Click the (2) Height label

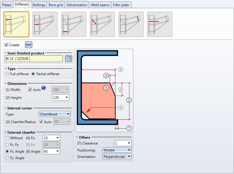pos(14,98)
